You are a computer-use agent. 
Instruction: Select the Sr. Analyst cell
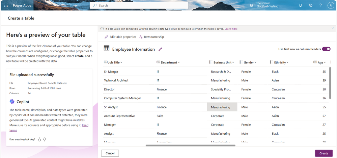tap(129, 107)
